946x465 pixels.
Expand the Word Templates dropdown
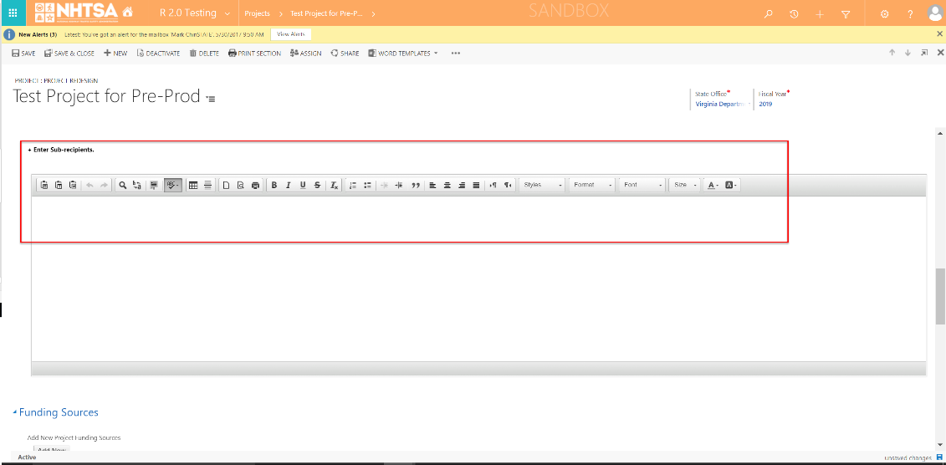point(436,53)
